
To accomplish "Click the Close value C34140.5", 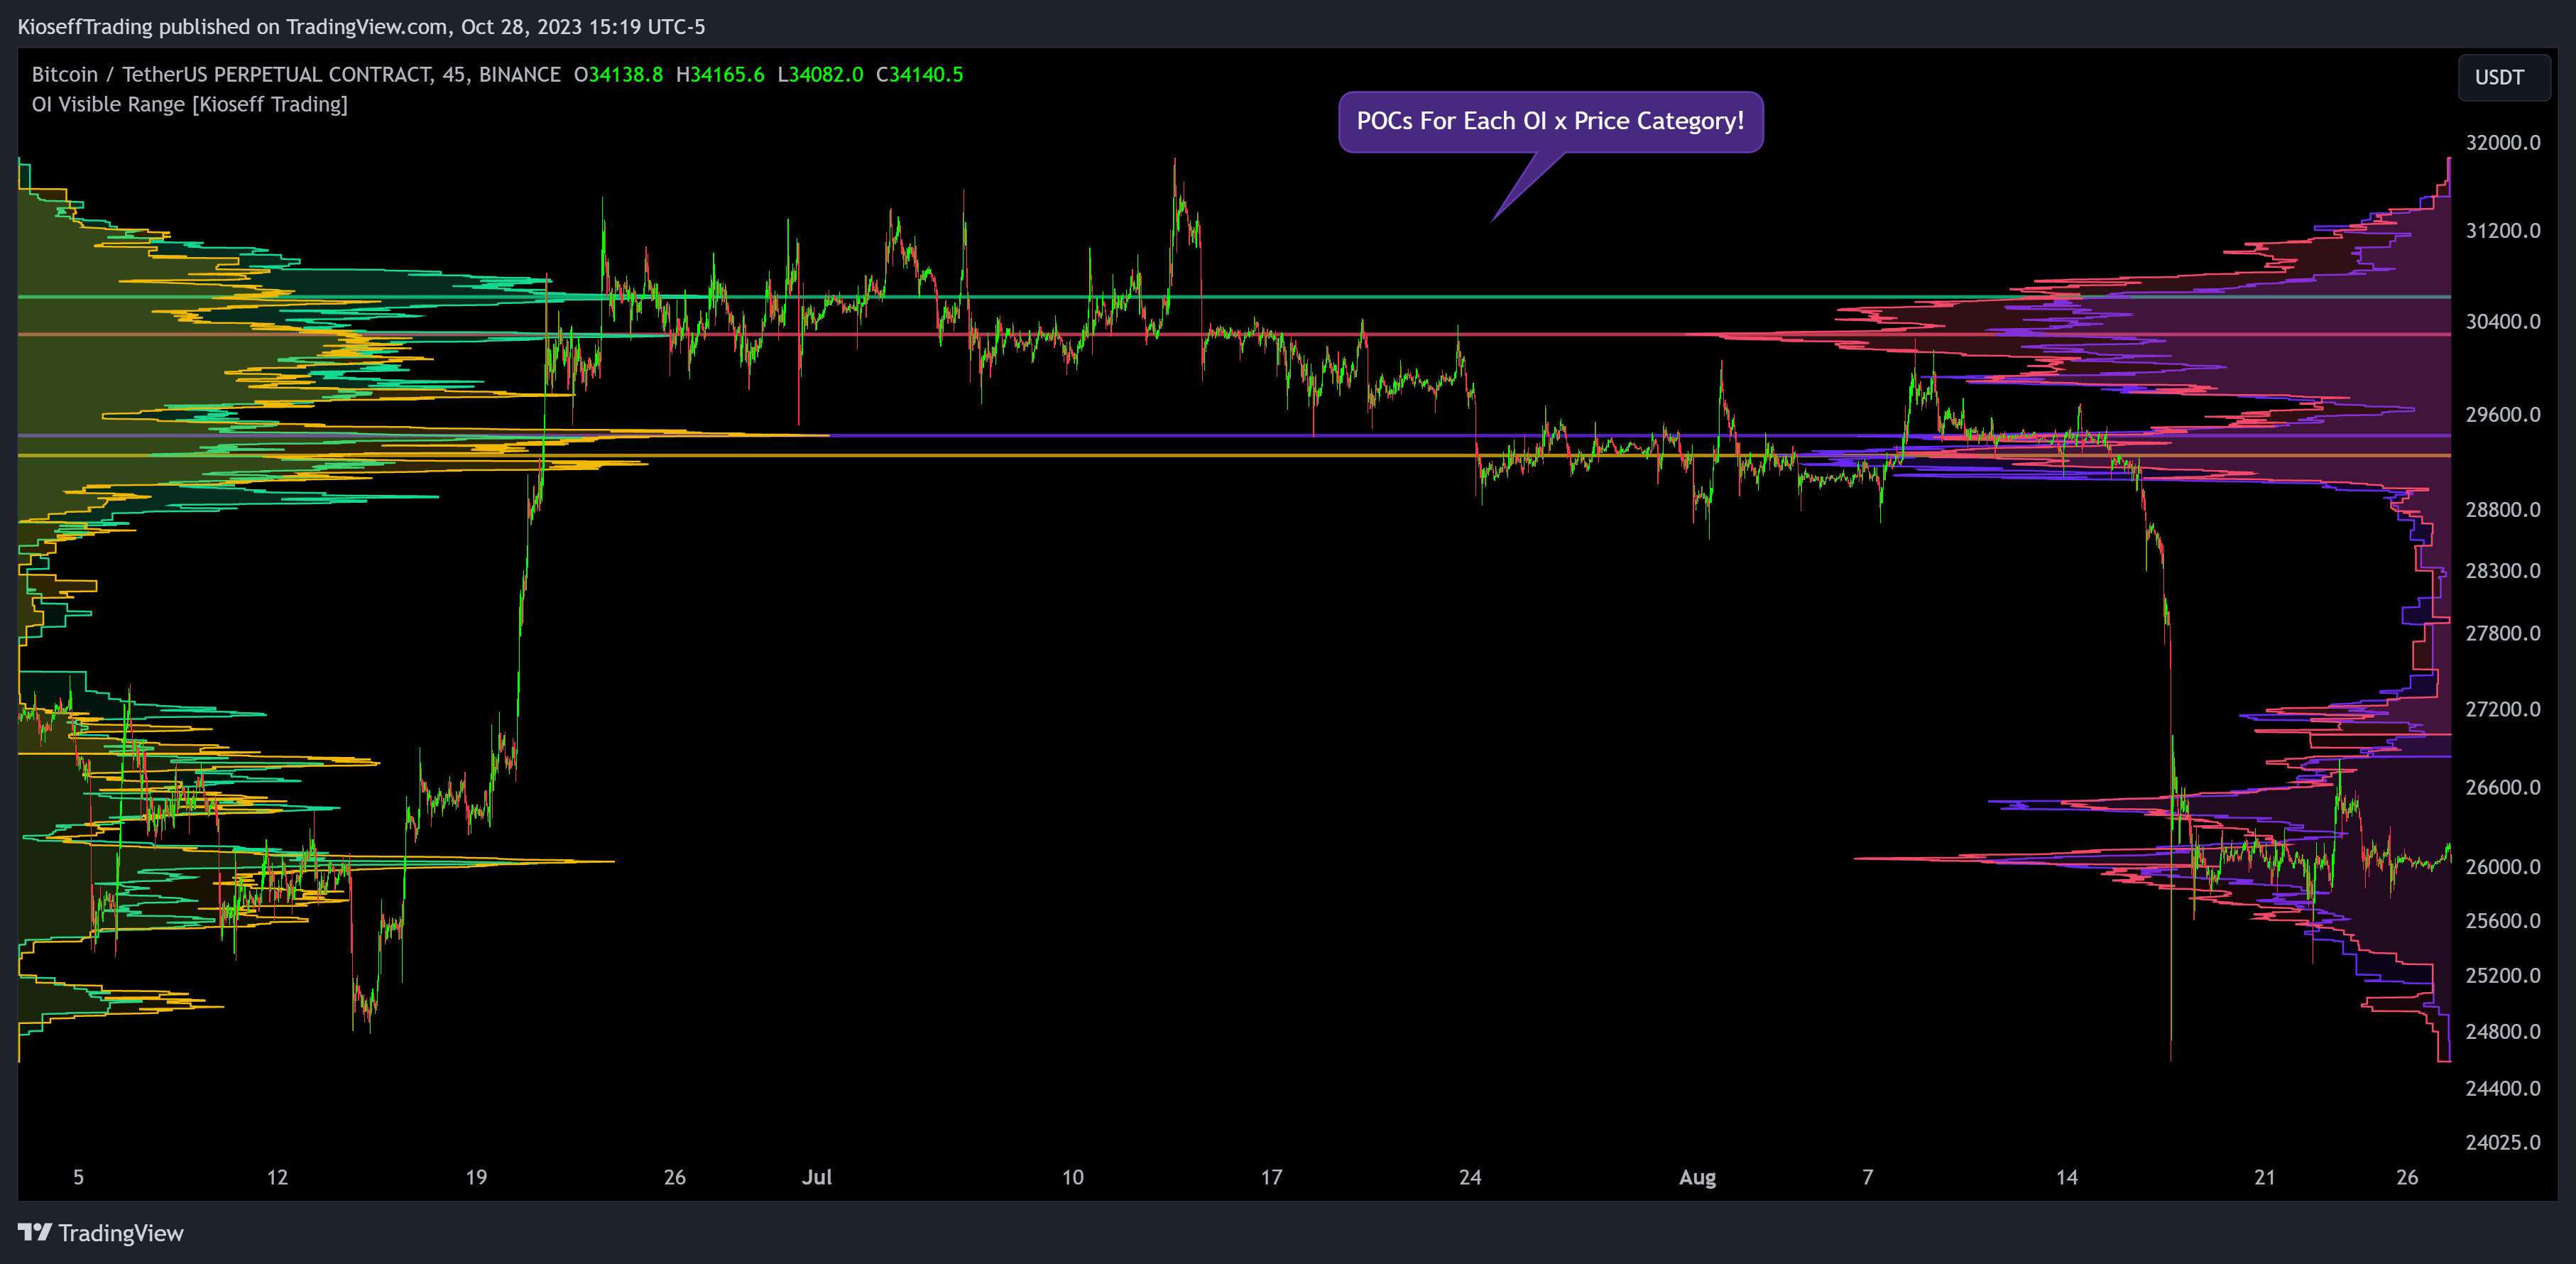I will (920, 74).
